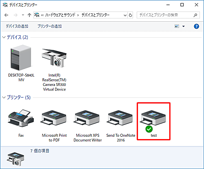Open the blue help question mark
Screen dimensions: 204x169
196,26
